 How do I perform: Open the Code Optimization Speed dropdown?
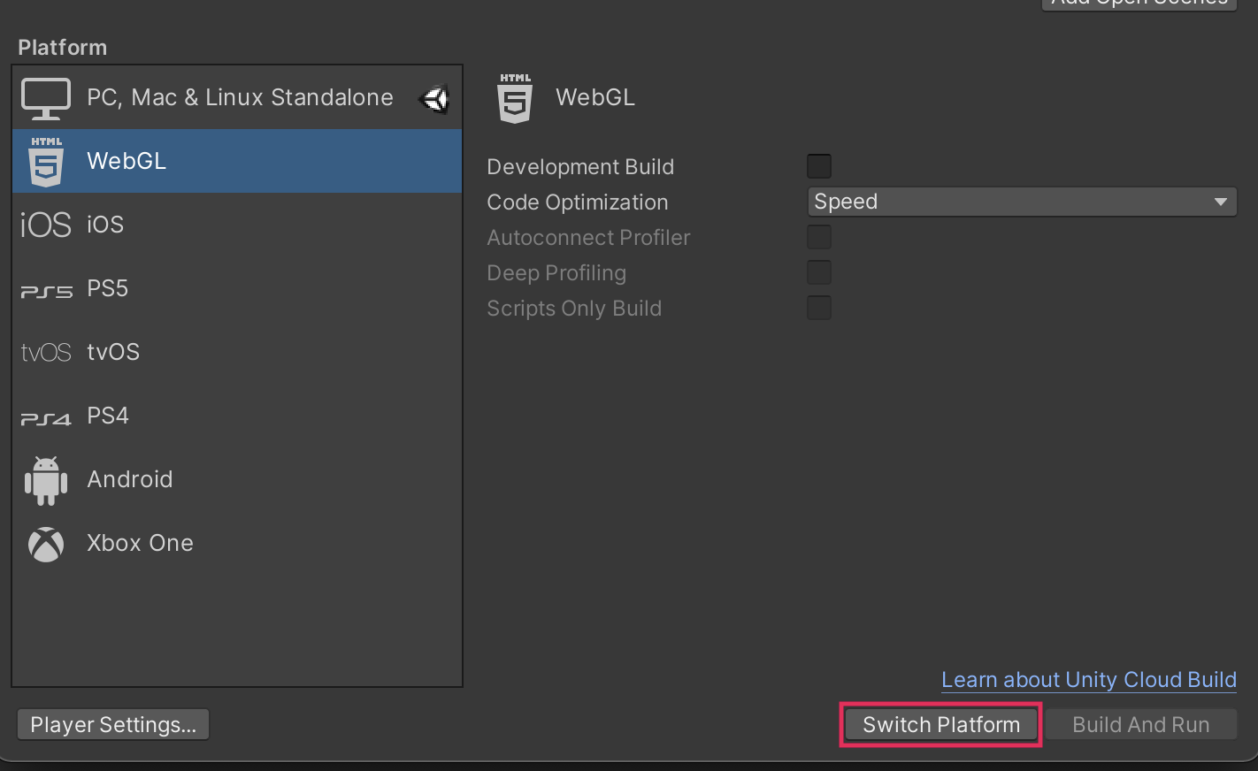point(1022,202)
